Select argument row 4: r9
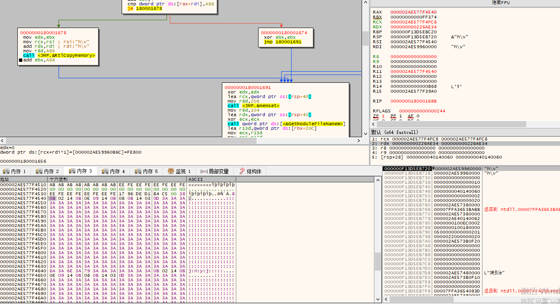 coord(465,152)
